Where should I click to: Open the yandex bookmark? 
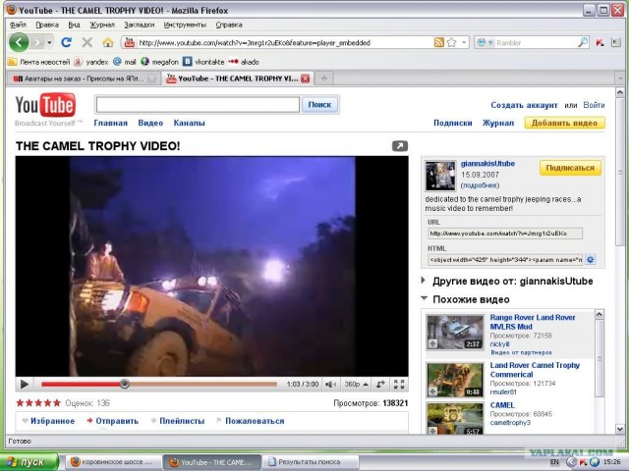pyautogui.click(x=91, y=62)
